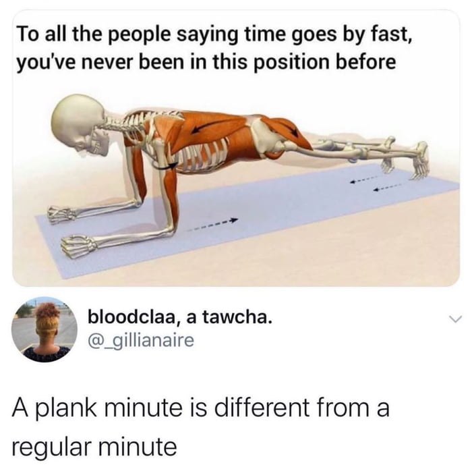Open the tweet options chevron
This screenshot has height=469, width=472.
454,319
